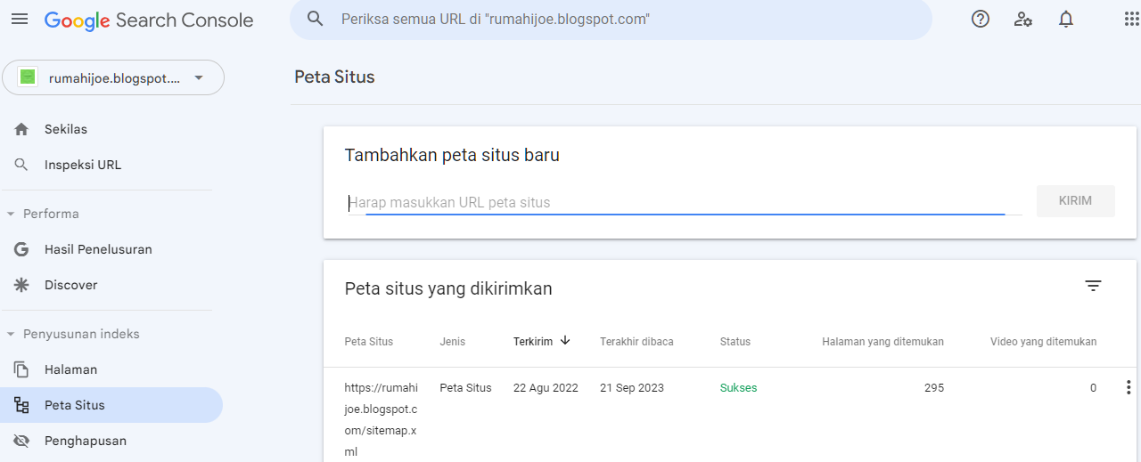Click the 295 pages found value

[x=933, y=387]
